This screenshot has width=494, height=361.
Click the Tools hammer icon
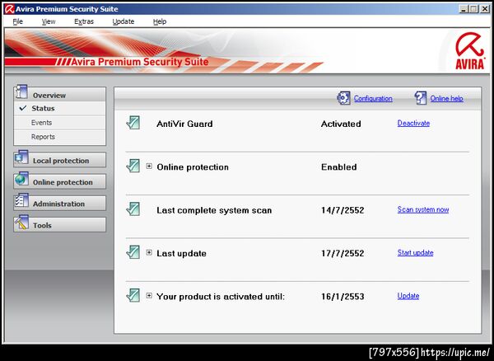point(21,222)
